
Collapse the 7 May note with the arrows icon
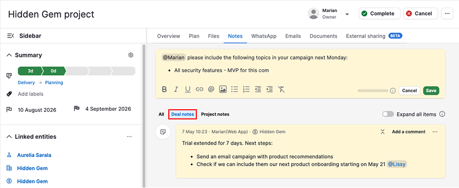click(382, 132)
